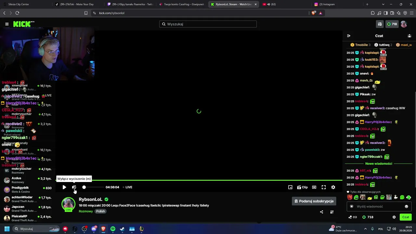416x234 pixels.
Task: Open Steam from the taskbar
Action: click(122, 229)
